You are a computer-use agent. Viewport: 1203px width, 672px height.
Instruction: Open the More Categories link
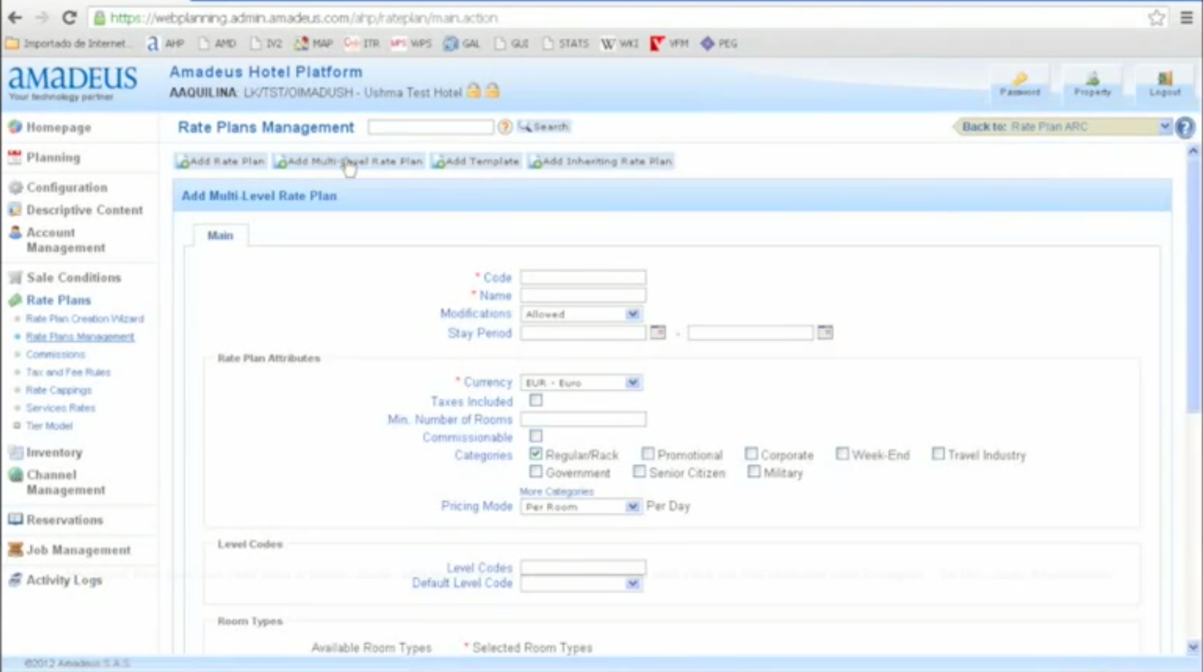[x=557, y=491]
